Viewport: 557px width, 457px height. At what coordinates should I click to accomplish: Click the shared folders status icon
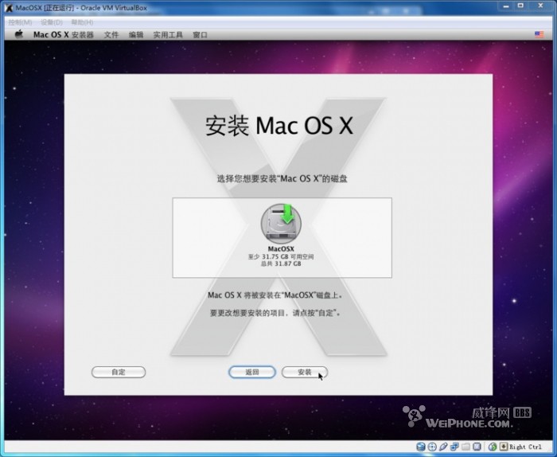pyautogui.click(x=465, y=447)
